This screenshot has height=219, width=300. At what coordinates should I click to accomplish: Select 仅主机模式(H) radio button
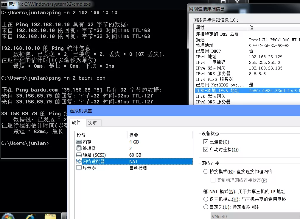[206, 199]
